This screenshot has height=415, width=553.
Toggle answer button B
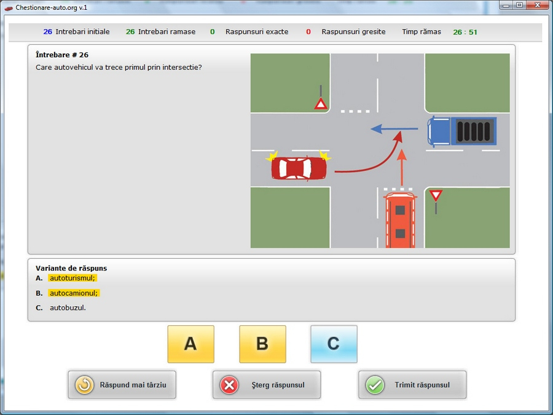pyautogui.click(x=262, y=344)
